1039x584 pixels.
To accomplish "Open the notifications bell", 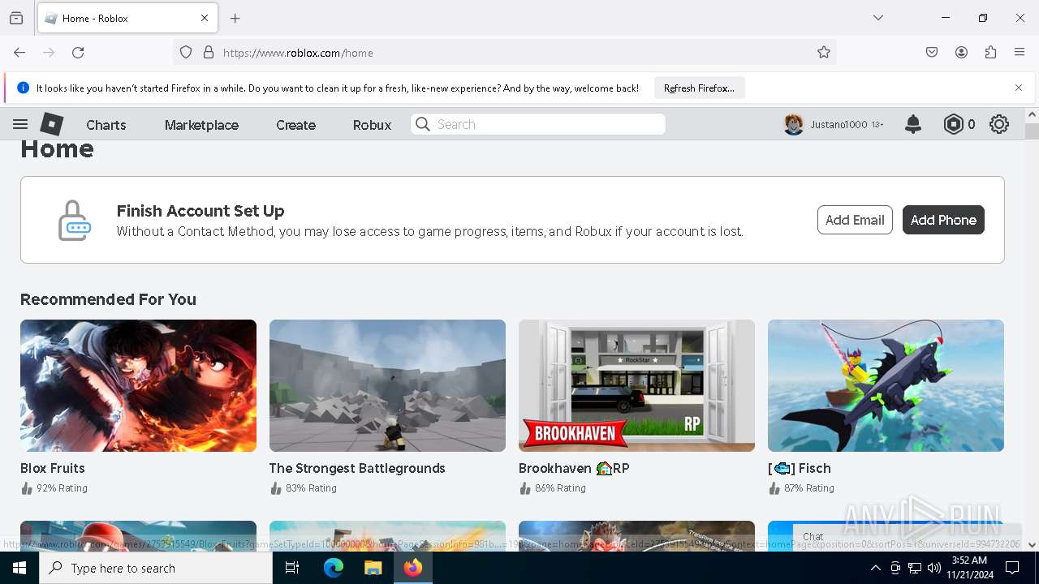I will tap(913, 124).
